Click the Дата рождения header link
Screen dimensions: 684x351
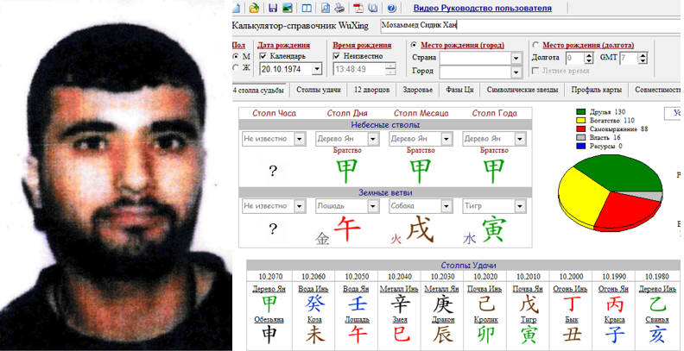click(x=283, y=45)
